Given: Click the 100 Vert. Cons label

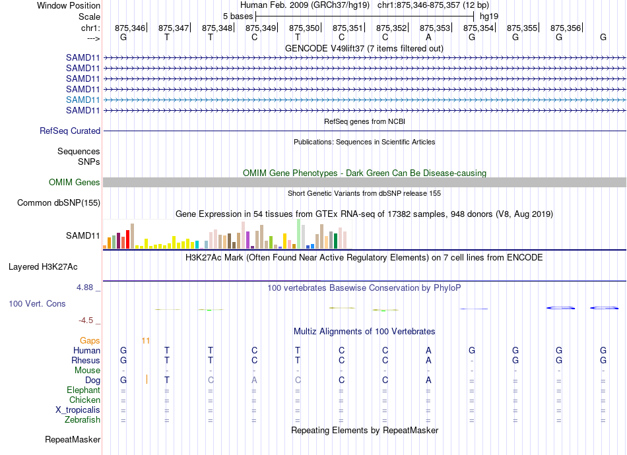Looking at the screenshot, I should click(x=37, y=303).
